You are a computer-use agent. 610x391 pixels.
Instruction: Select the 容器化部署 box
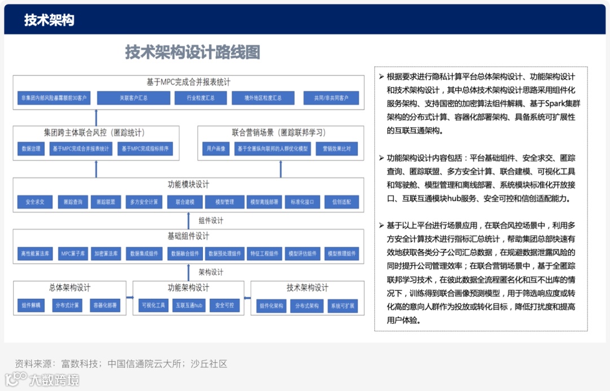click(x=105, y=306)
